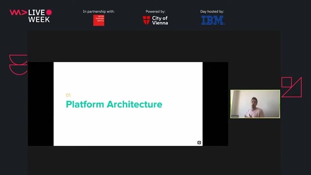Viewport: 311px width, 175px height.
Task: Click the 'Powered by:' label
Action: [155, 12]
